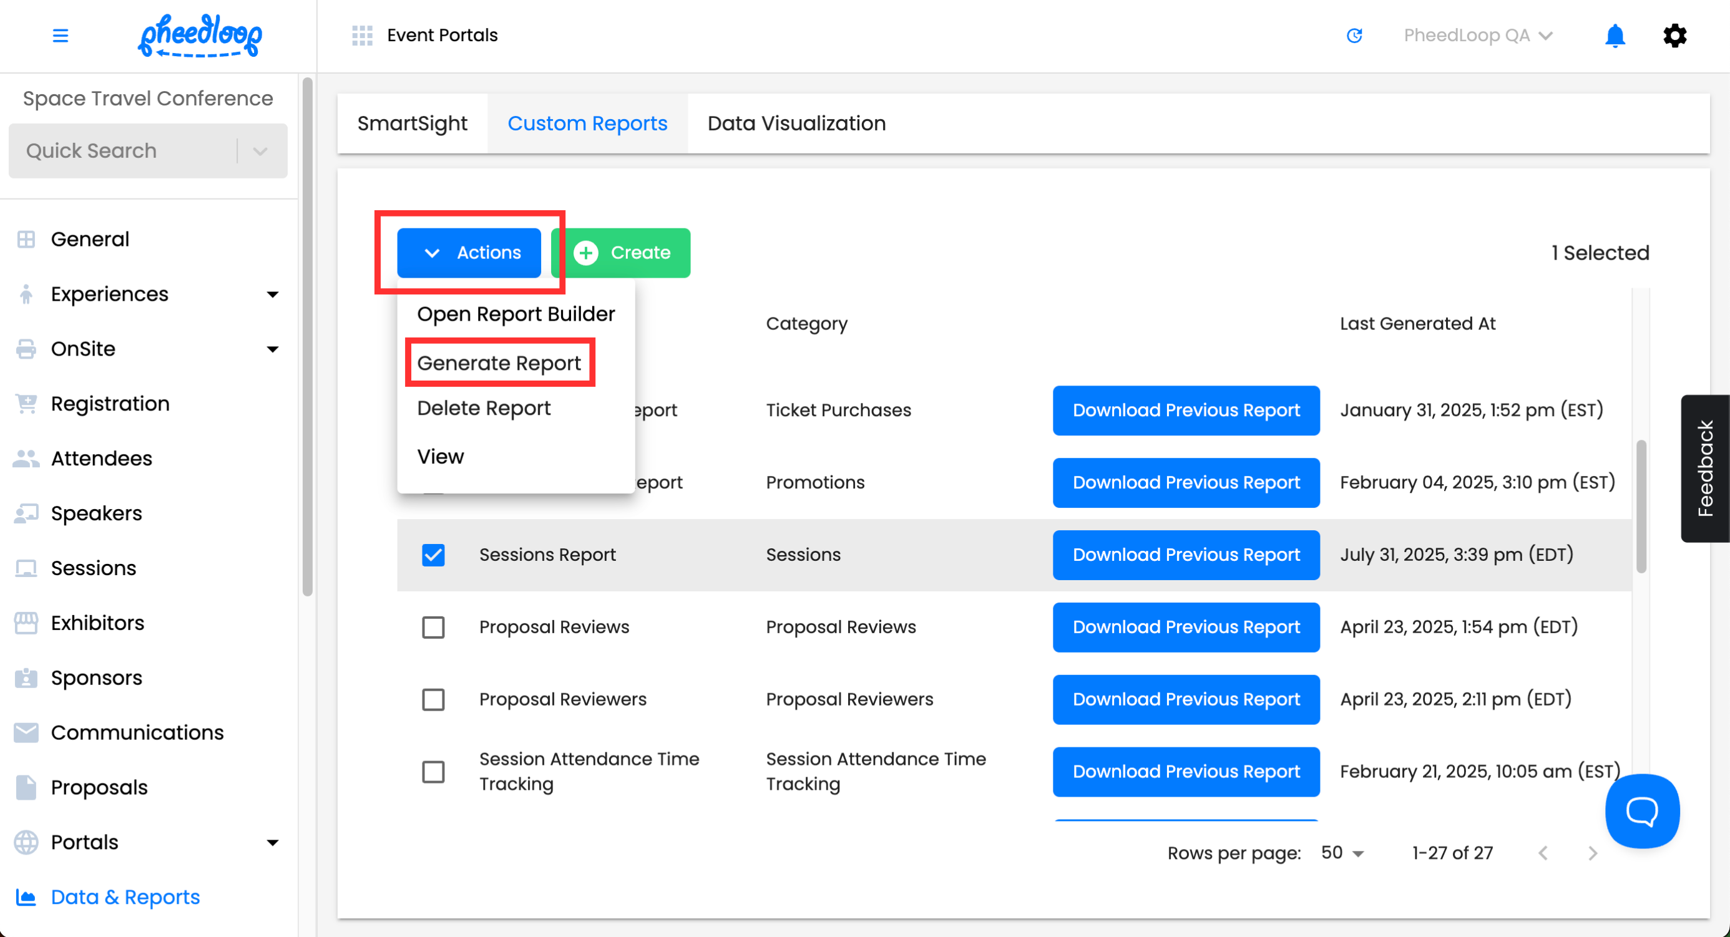Click the reports table vertical scrollbar
This screenshot has width=1730, height=937.
click(1641, 507)
